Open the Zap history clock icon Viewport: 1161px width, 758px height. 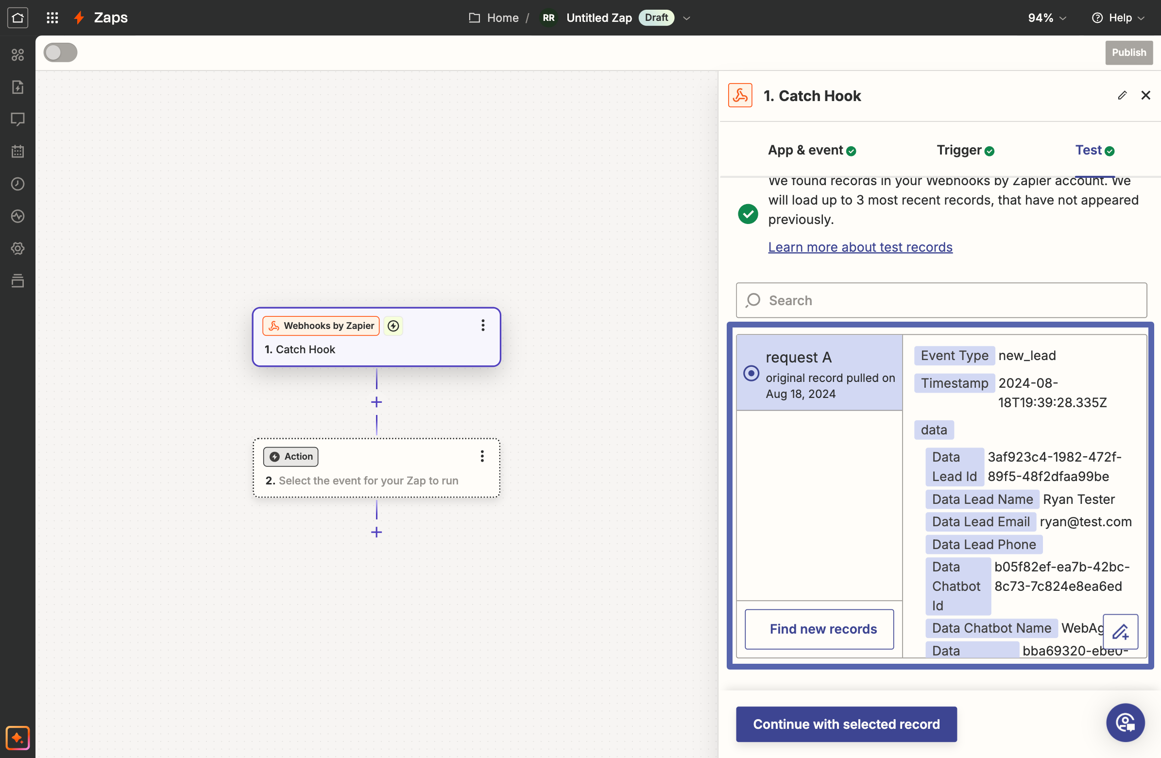pyautogui.click(x=17, y=184)
